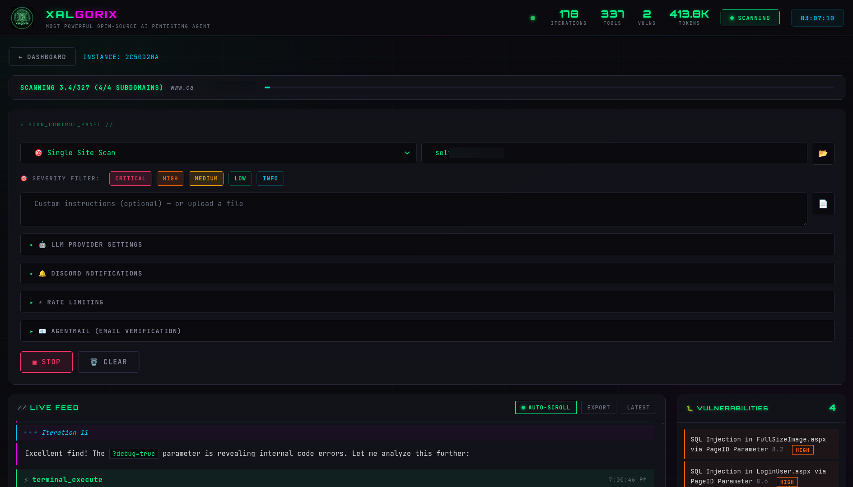Click the lightning icon in Rate Limiting
The image size is (853, 487).
click(40, 302)
